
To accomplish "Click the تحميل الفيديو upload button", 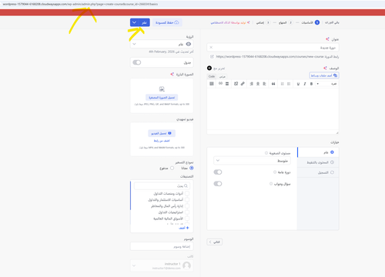I will coord(162,133).
